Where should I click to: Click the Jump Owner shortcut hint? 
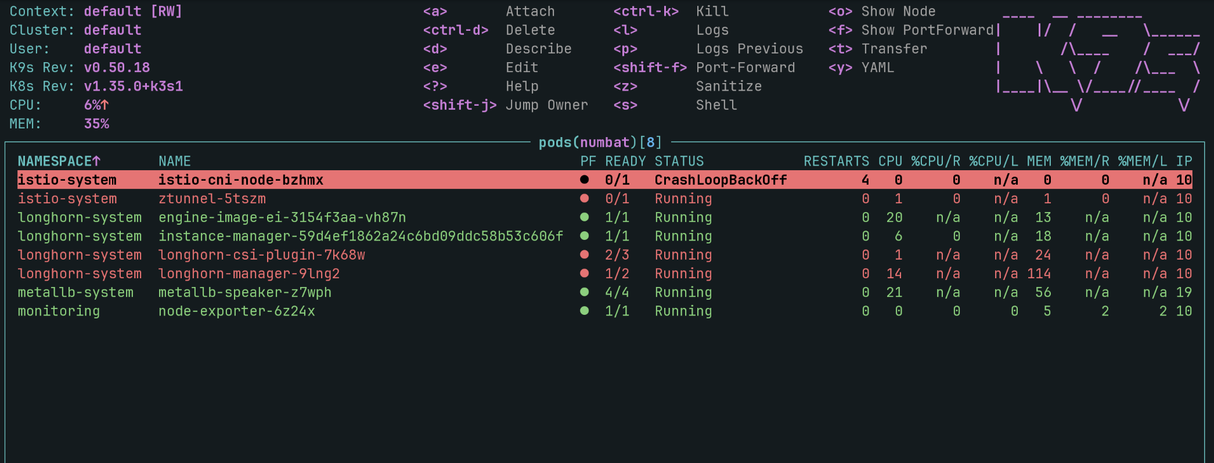tap(505, 105)
